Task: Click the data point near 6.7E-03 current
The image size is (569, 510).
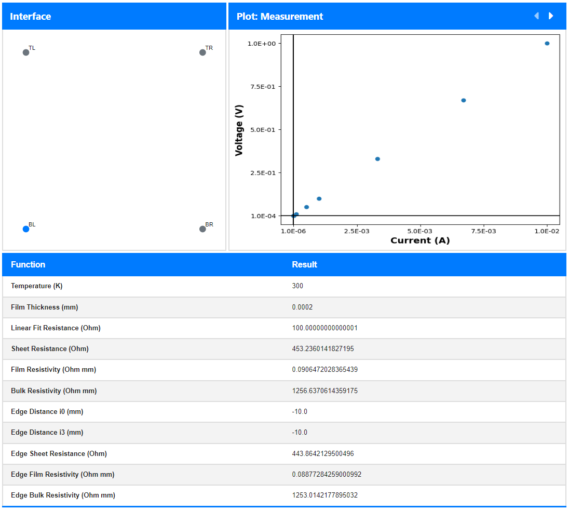Action: [x=464, y=101]
